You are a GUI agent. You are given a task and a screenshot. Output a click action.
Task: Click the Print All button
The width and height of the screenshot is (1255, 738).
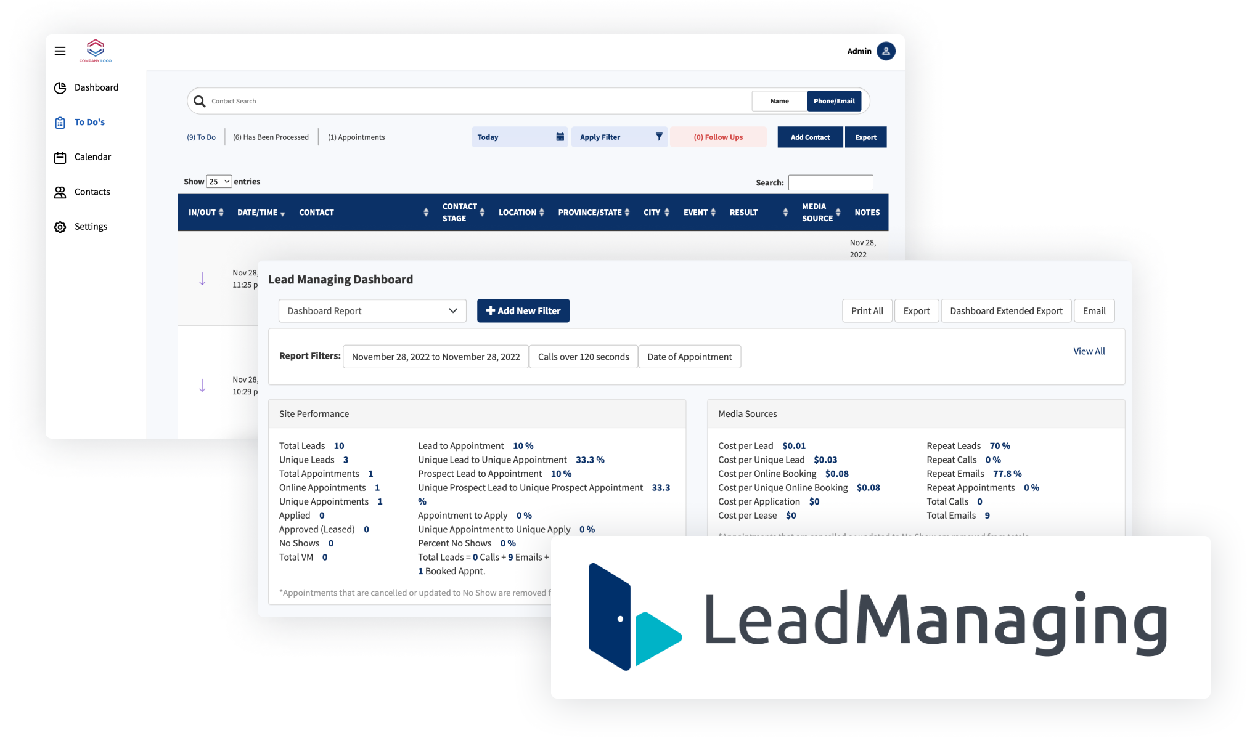click(x=867, y=310)
